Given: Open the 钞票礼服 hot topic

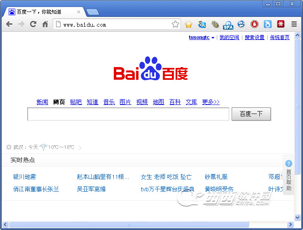Looking at the screenshot, I should (x=216, y=177).
